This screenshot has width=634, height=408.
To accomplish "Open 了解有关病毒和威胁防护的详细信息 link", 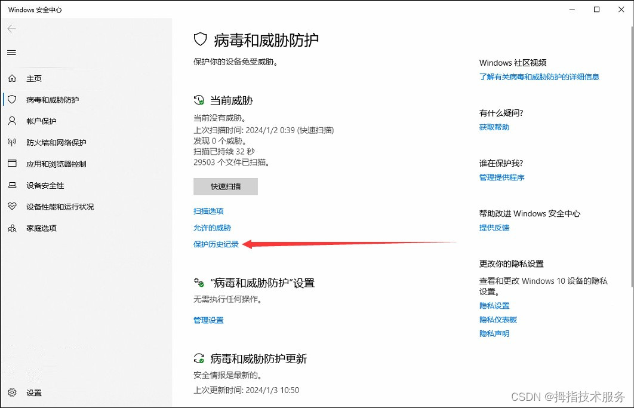I will point(540,77).
